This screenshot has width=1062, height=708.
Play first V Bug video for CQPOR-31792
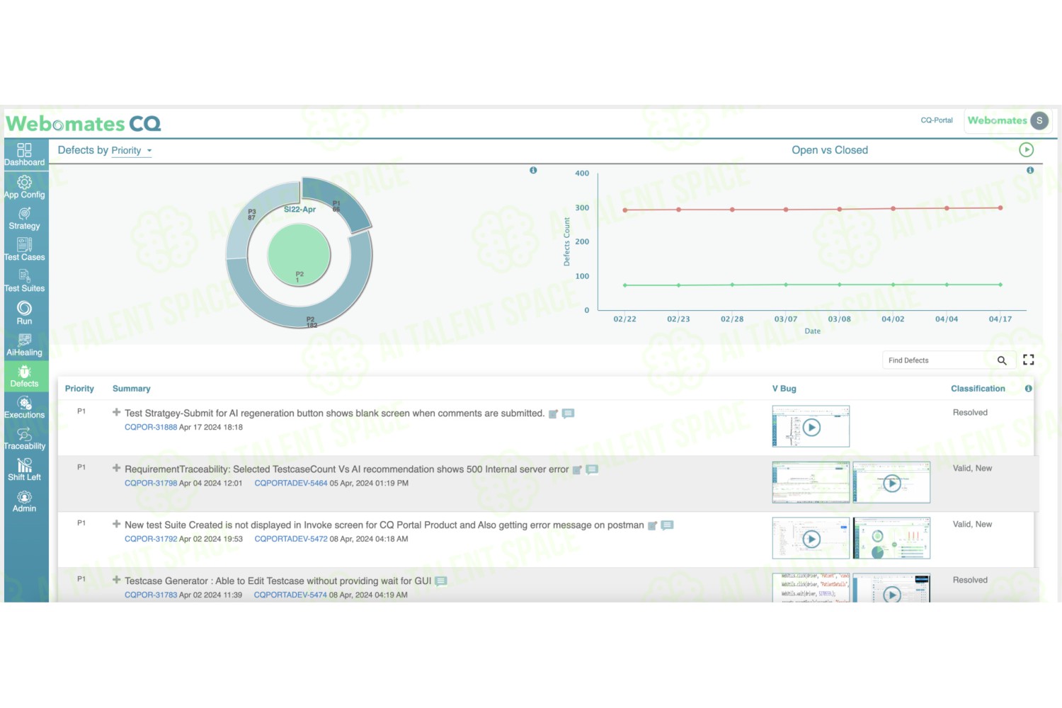[811, 539]
